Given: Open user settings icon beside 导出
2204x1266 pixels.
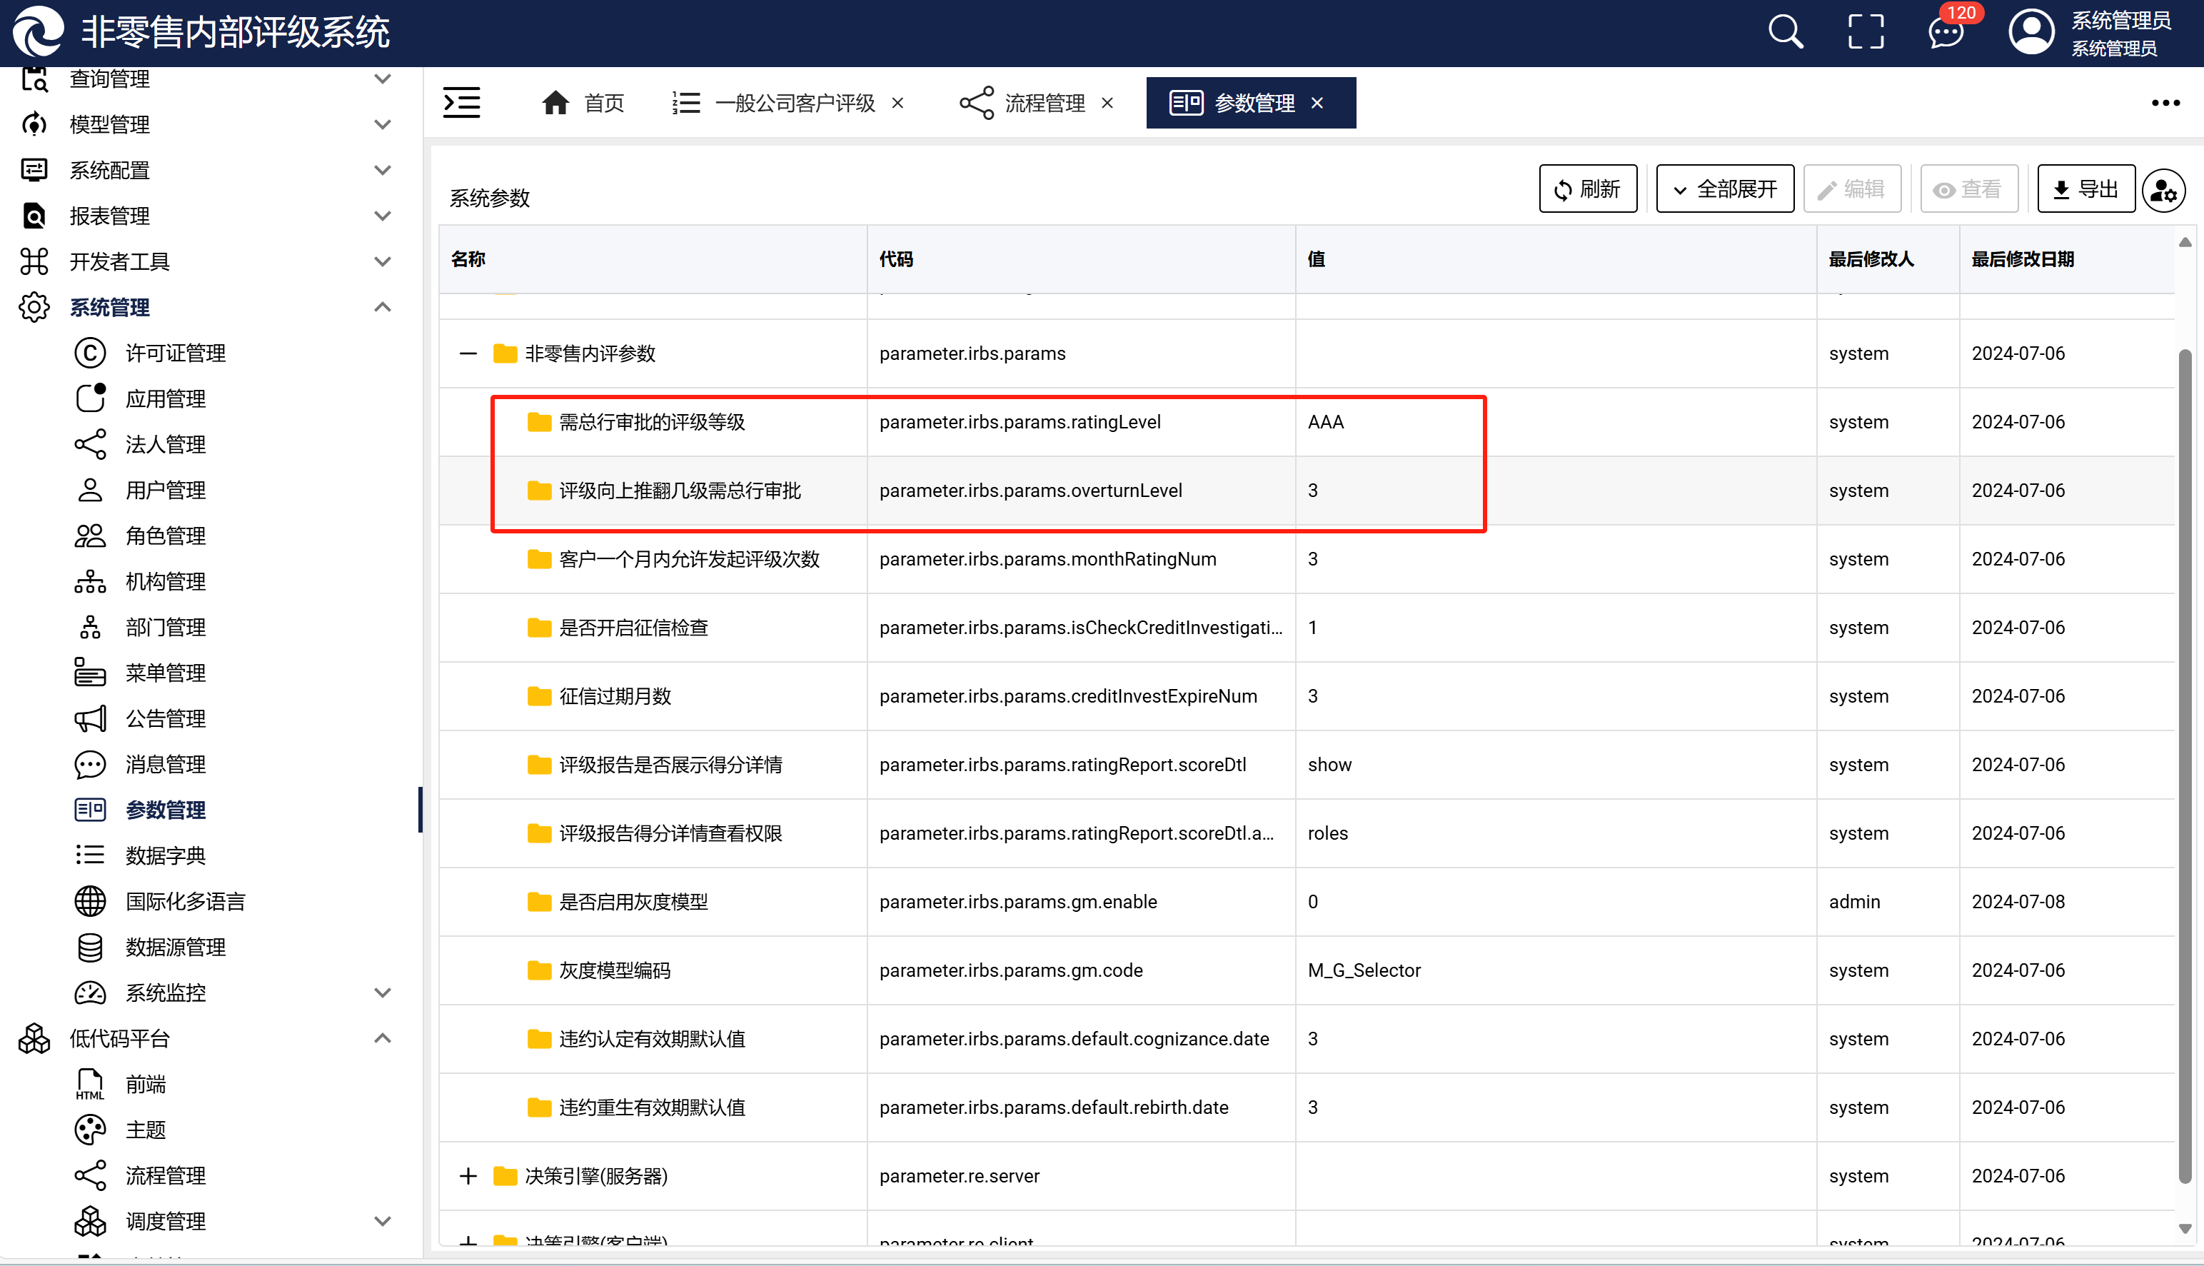Looking at the screenshot, I should pyautogui.click(x=2164, y=189).
